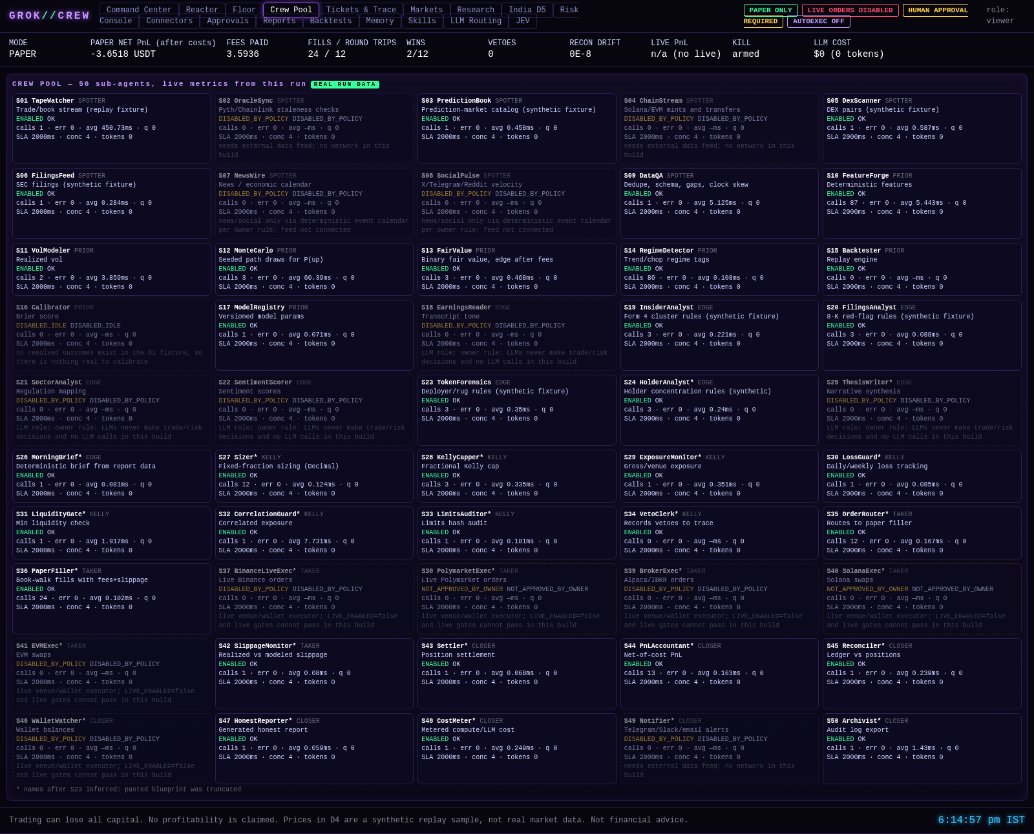
Task: Open the Risk tab
Action: tap(569, 10)
